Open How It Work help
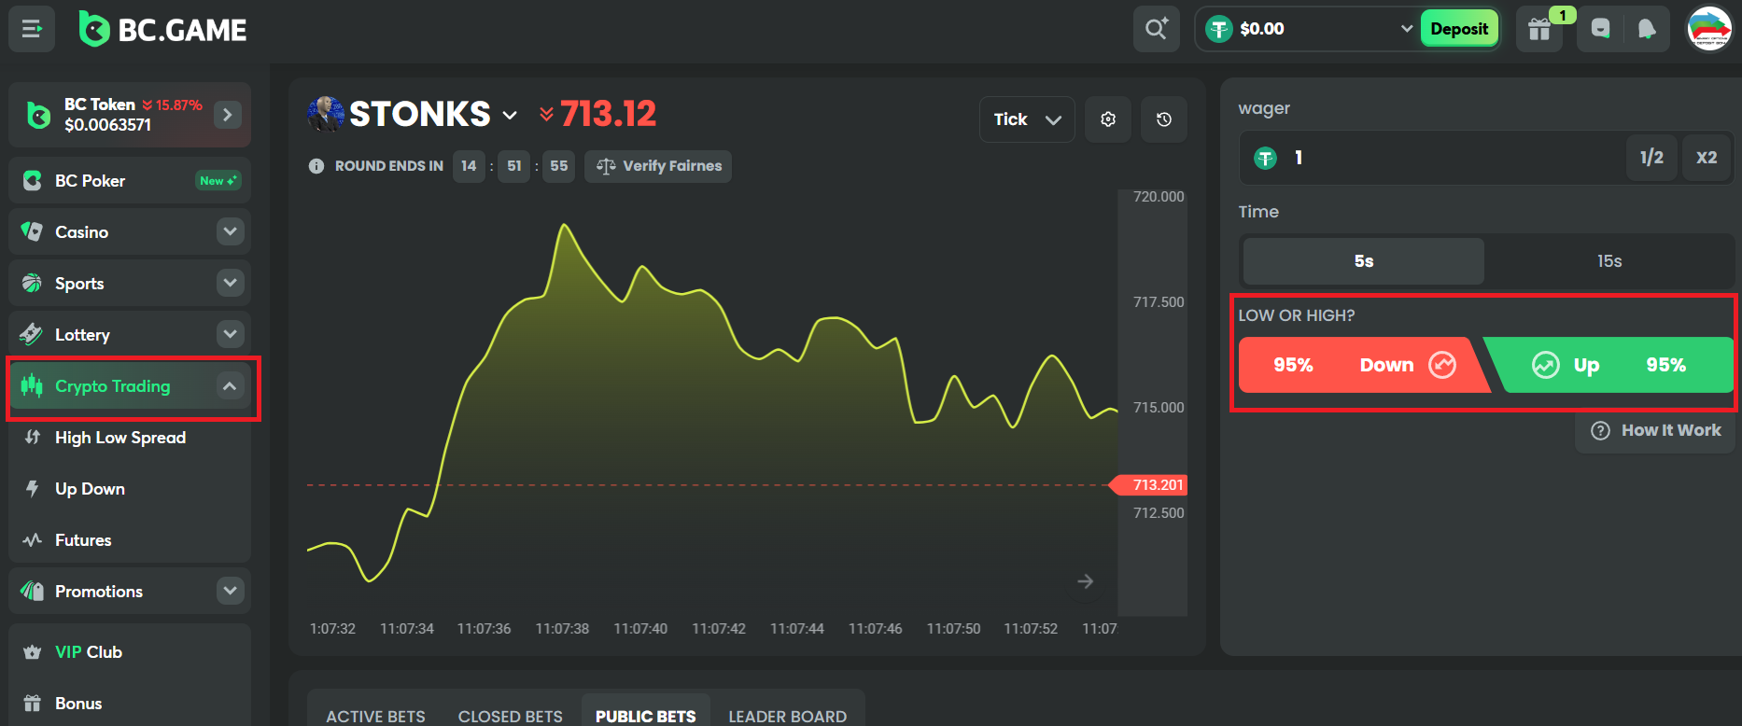This screenshot has width=1742, height=726. pos(1655,430)
